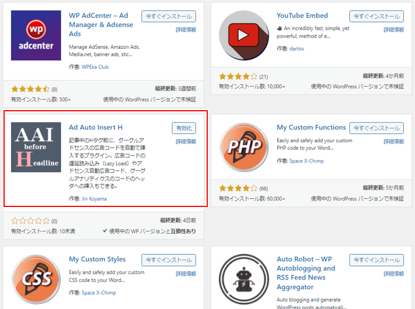This screenshot has width=415, height=309.
Task: Click the AAI before Headline plugin icon
Action: coord(36,147)
